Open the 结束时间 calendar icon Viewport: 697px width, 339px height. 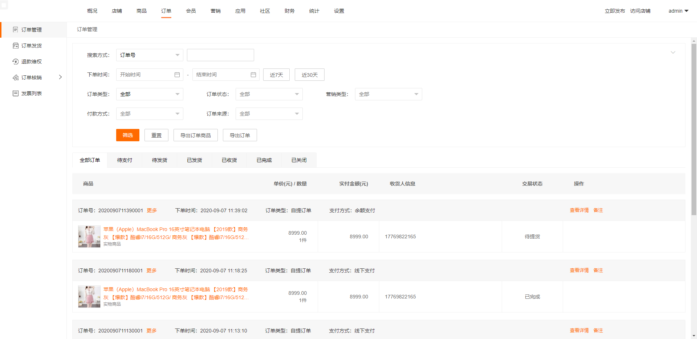253,75
